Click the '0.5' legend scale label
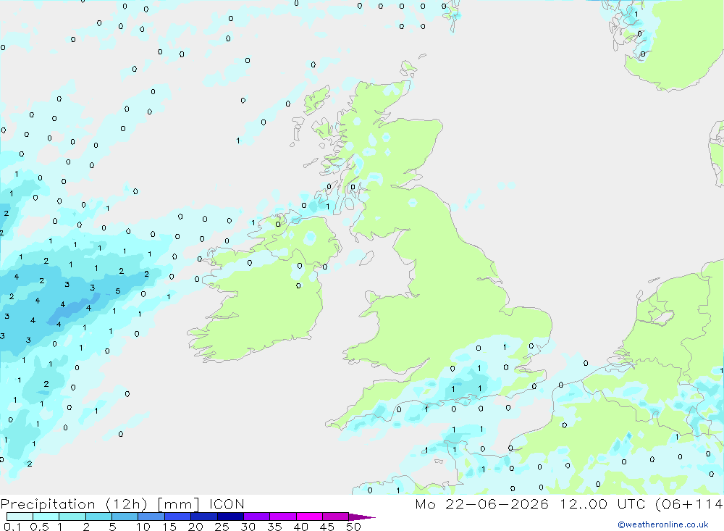The height and width of the screenshot is (531, 724). 39,527
